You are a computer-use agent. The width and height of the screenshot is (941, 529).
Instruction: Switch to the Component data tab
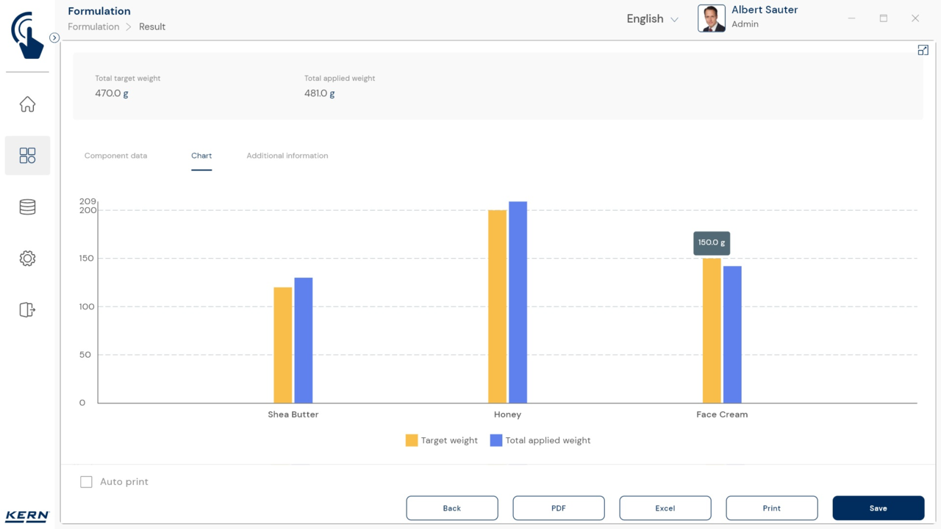click(115, 156)
